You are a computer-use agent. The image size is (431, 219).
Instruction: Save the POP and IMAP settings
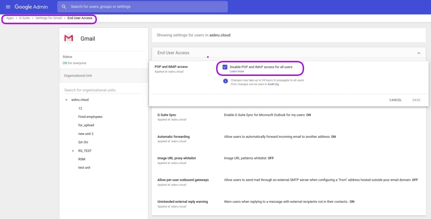click(x=416, y=100)
